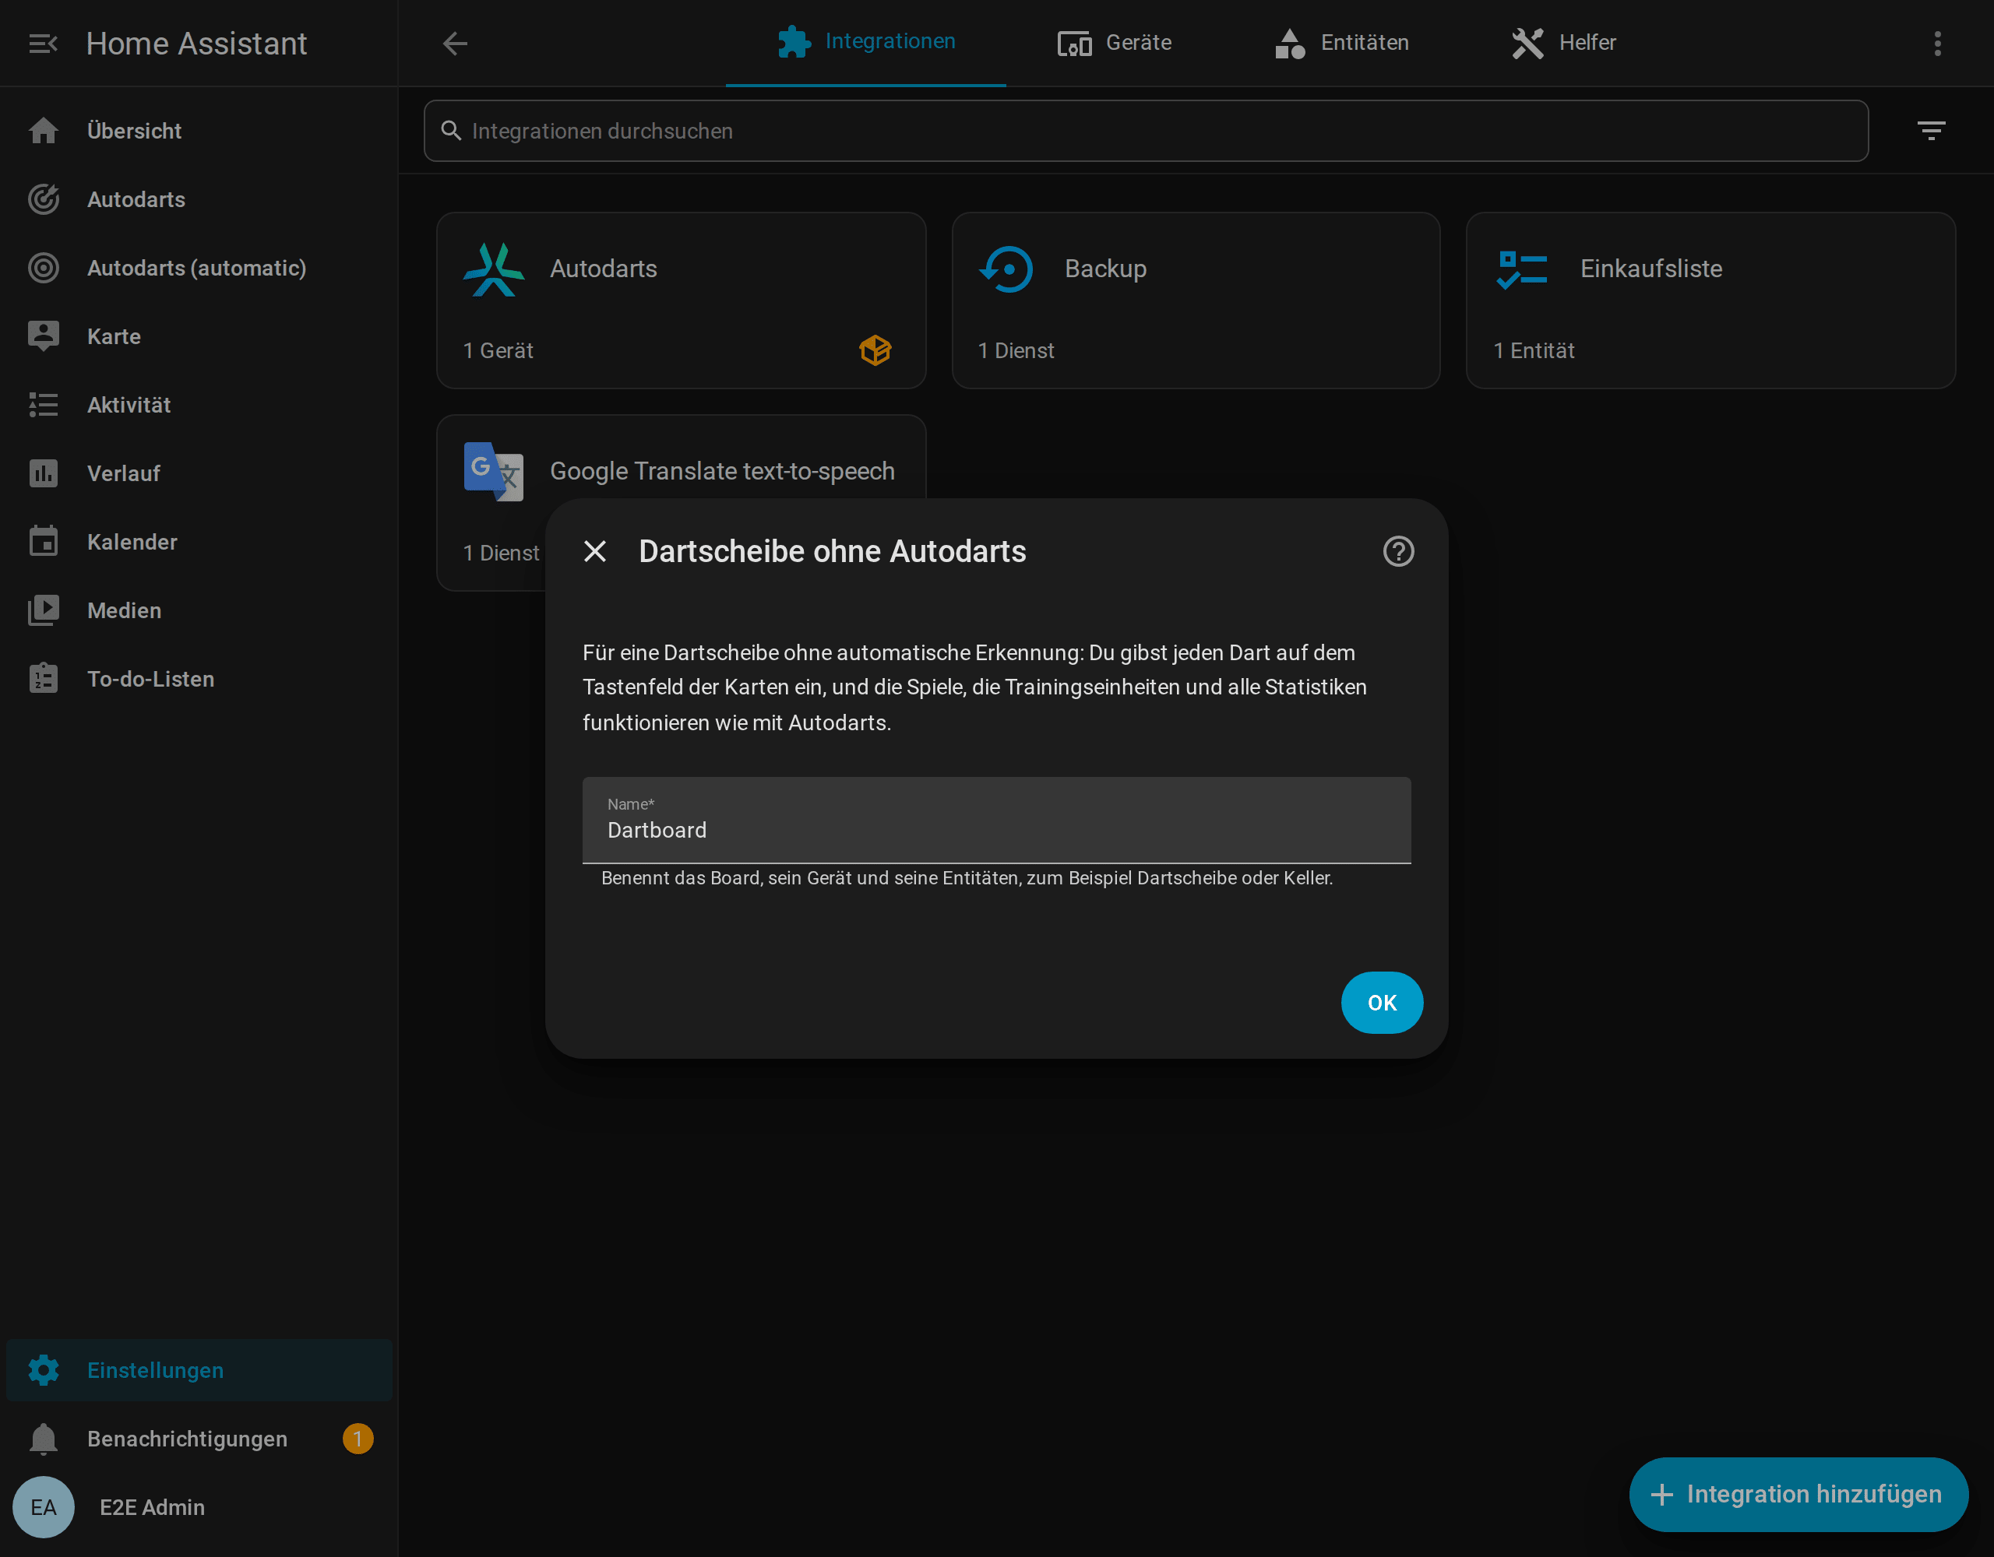Viewport: 1994px width, 1557px height.
Task: Click the EA user avatar
Action: click(x=43, y=1508)
